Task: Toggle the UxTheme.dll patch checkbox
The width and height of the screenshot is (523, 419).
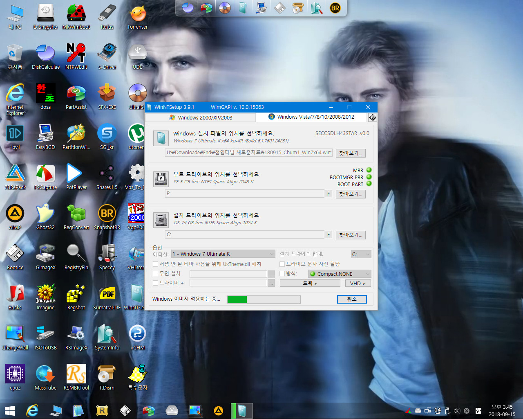Action: [155, 264]
